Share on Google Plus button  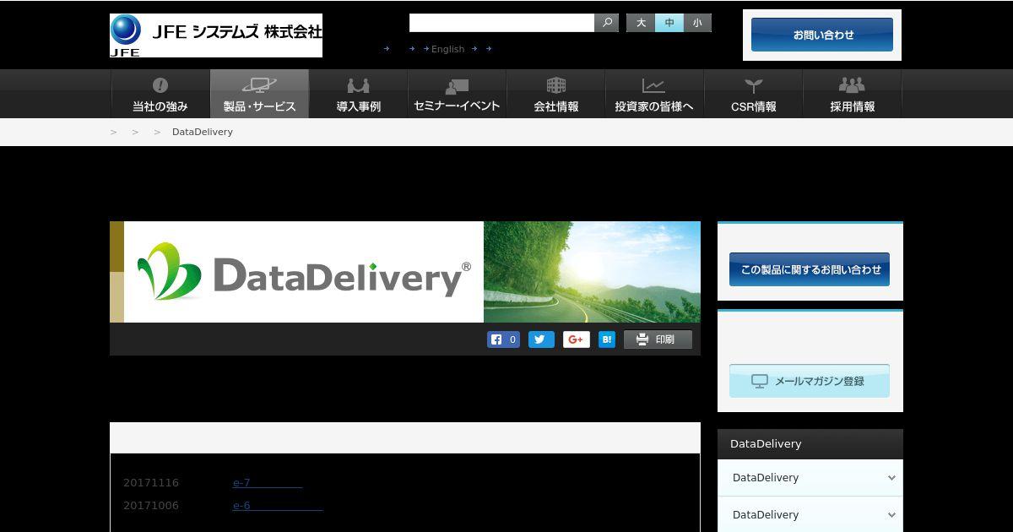(576, 339)
